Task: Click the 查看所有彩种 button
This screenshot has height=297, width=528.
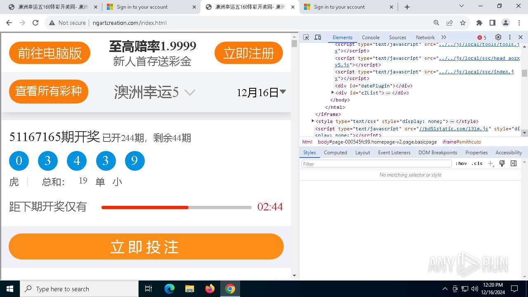Action: click(49, 91)
